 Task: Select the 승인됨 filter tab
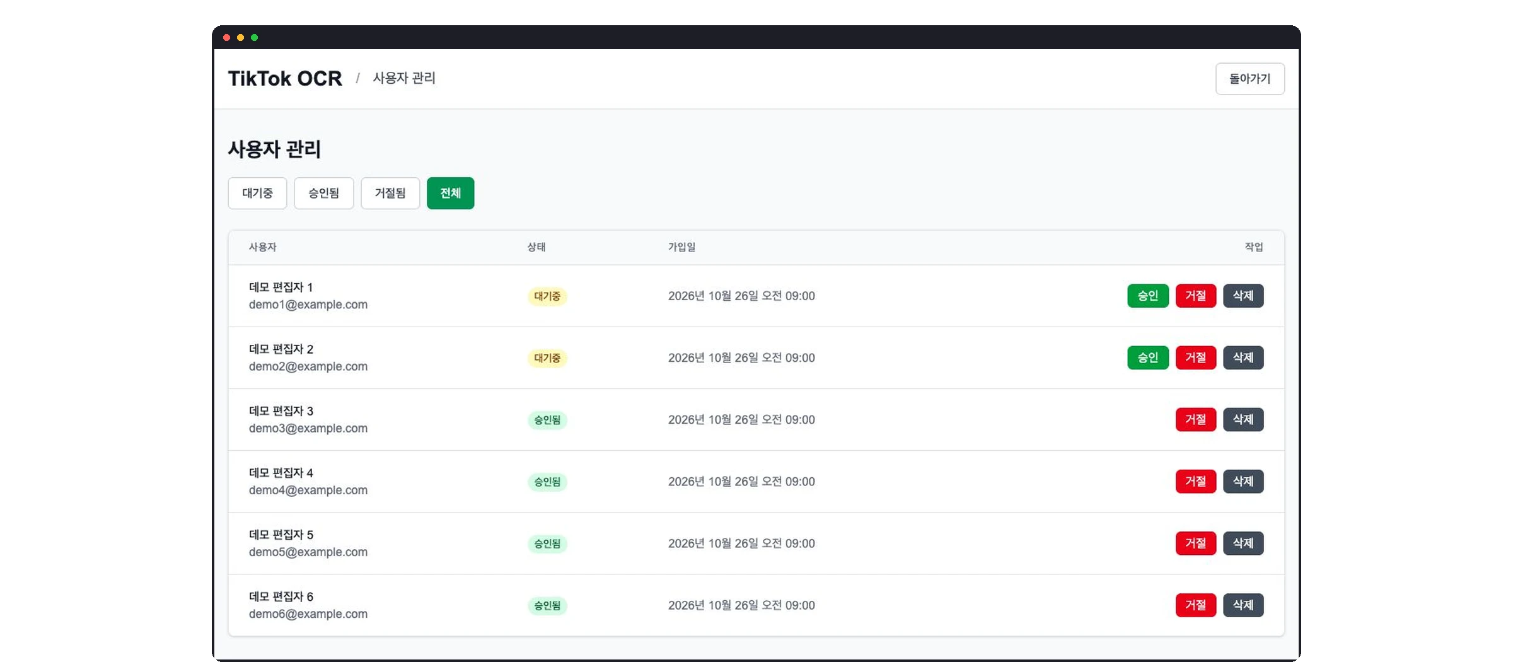pos(323,193)
